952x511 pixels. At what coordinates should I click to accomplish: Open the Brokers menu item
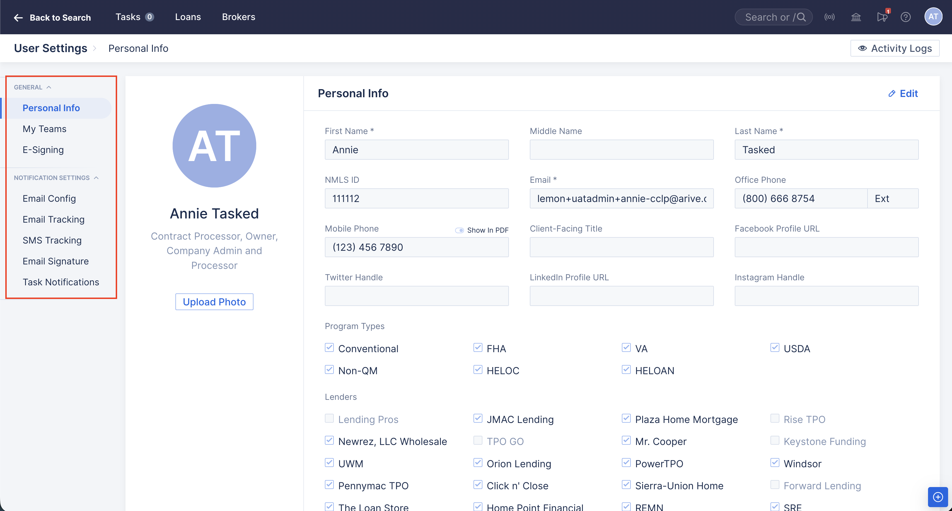coord(239,17)
